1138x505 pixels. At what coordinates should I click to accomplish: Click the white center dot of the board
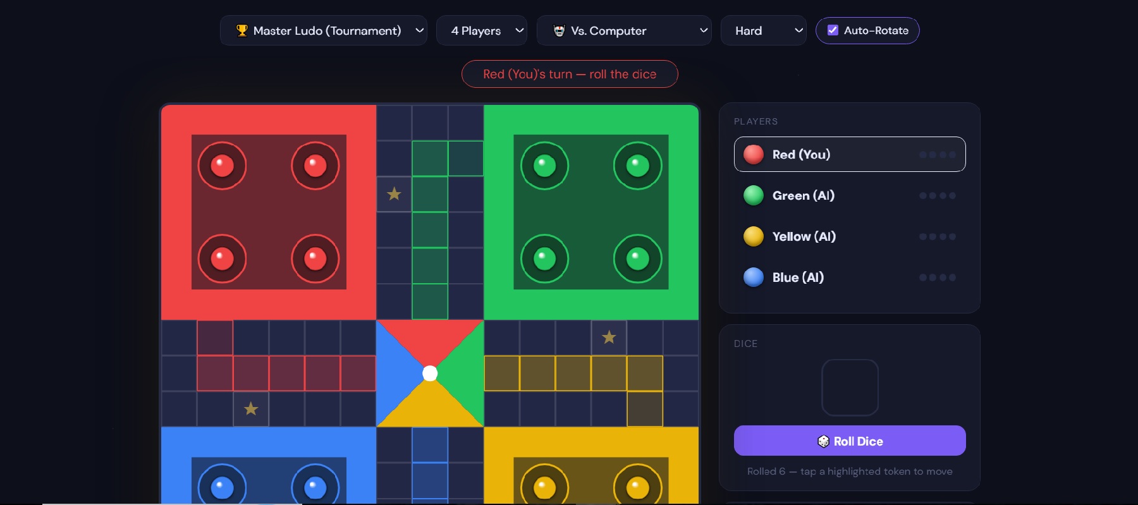[430, 374]
